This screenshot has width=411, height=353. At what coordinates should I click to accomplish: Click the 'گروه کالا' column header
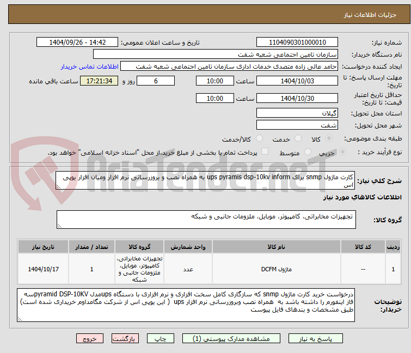tap(139, 247)
